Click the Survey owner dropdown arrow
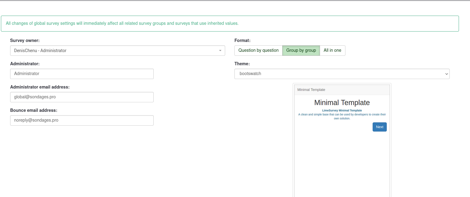The height and width of the screenshot is (197, 470). point(220,51)
